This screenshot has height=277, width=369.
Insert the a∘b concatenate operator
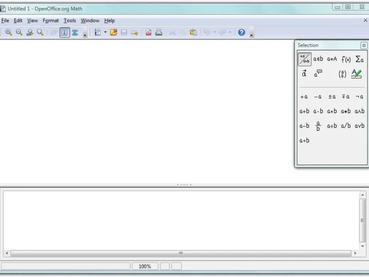click(x=304, y=141)
